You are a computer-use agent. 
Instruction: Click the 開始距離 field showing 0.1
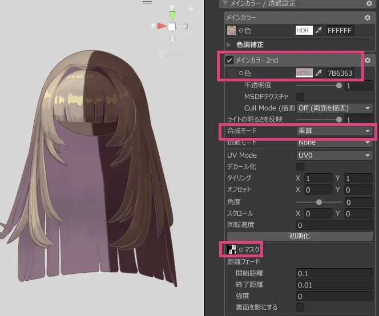(334, 273)
